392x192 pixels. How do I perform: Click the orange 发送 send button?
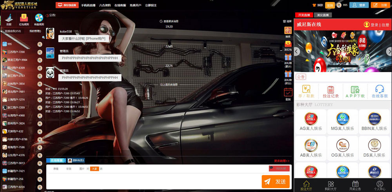coord(276,181)
